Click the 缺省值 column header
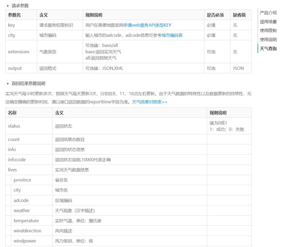Screen dimensions: 284x247 (x=239, y=15)
